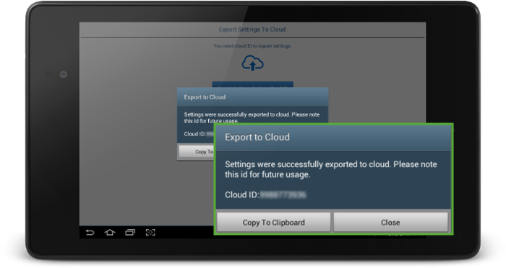
Task: Click 'You need cloud ID to export settings' text
Action: (x=252, y=46)
